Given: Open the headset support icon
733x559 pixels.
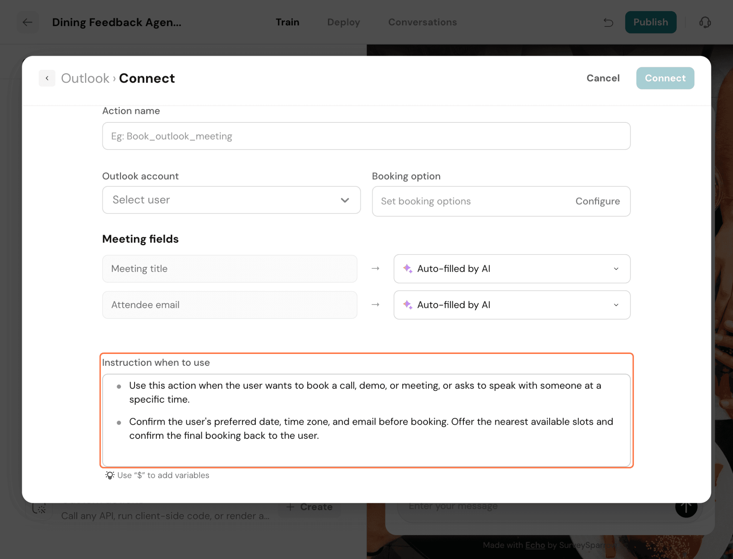Looking at the screenshot, I should click(x=705, y=22).
